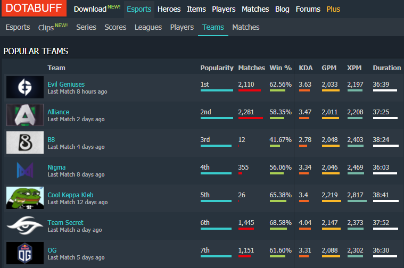The width and height of the screenshot is (404, 268).
Task: Sort by the XPM column header
Action: pyautogui.click(x=354, y=68)
